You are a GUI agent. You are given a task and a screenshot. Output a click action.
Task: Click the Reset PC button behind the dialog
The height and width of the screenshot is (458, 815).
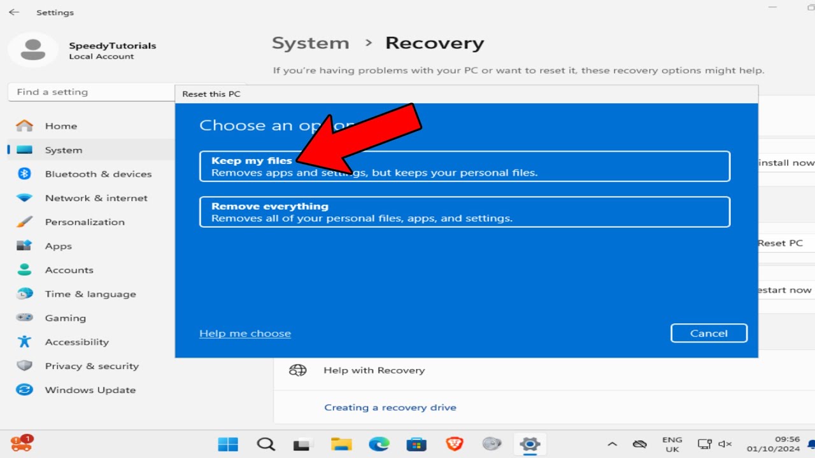click(786, 243)
